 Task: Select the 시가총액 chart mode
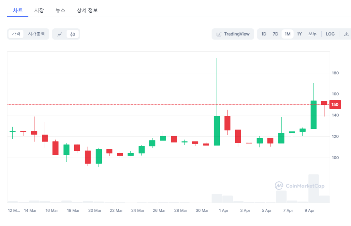tap(36, 34)
